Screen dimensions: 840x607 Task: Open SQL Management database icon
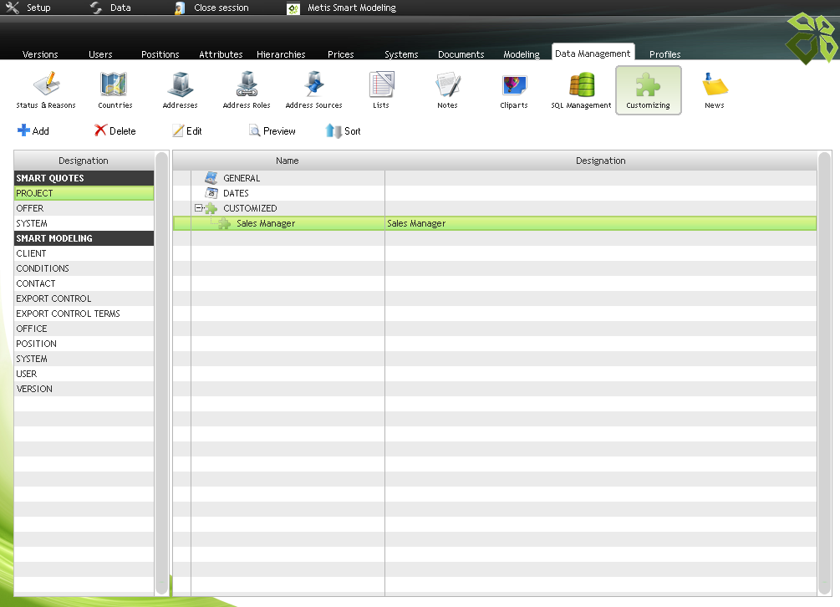click(x=581, y=86)
